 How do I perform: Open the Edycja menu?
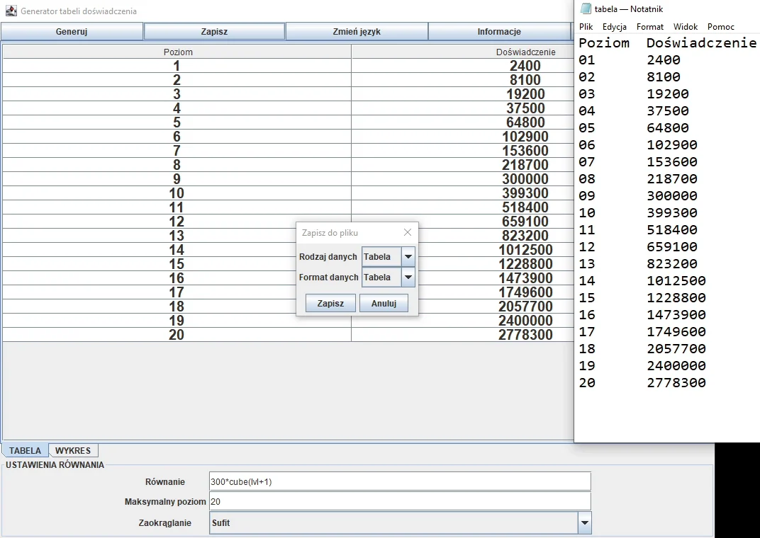(614, 26)
